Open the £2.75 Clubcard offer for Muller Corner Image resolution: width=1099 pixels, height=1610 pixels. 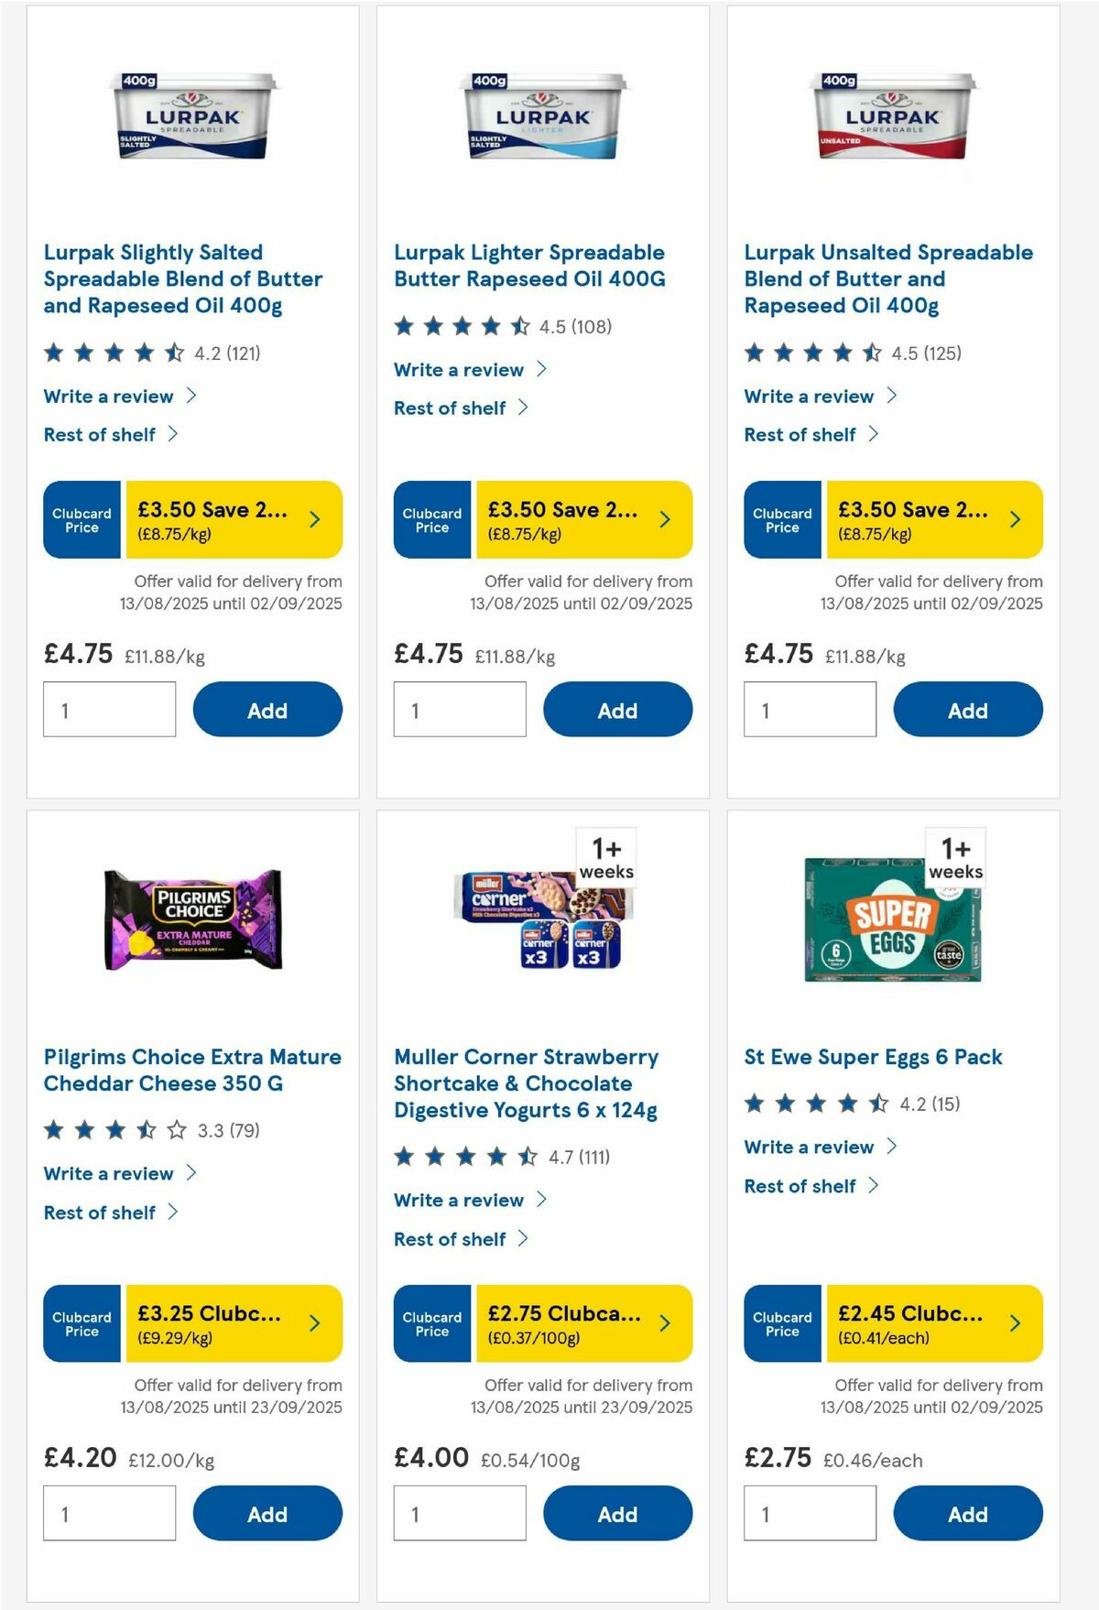563,1322
